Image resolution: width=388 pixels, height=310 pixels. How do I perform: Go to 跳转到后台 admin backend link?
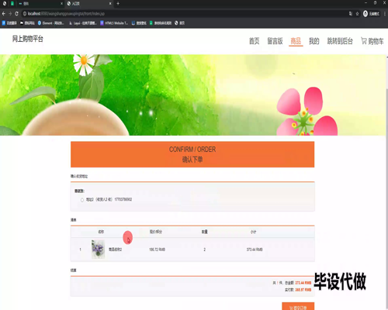tap(340, 41)
